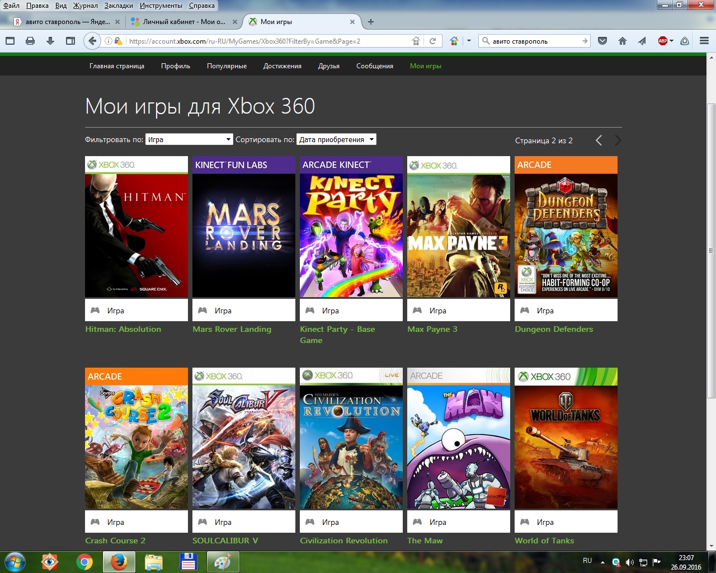Open a new tab with the plus button
This screenshot has width=716, height=573.
(371, 22)
